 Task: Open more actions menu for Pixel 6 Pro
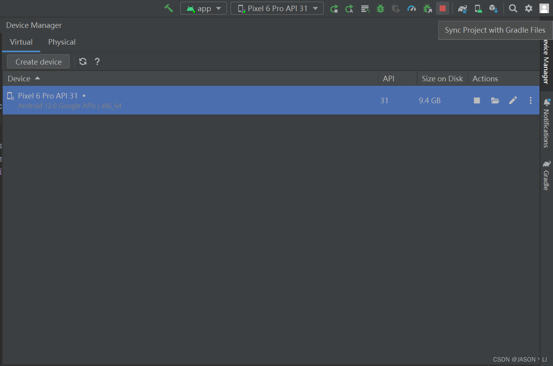click(531, 100)
